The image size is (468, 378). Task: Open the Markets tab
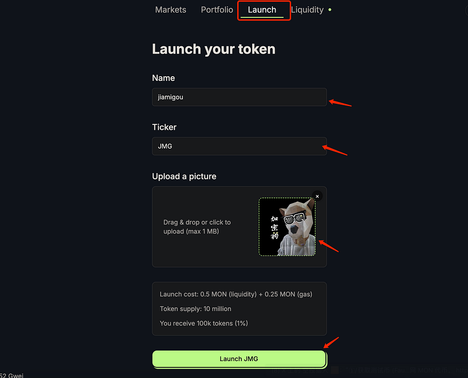(170, 10)
